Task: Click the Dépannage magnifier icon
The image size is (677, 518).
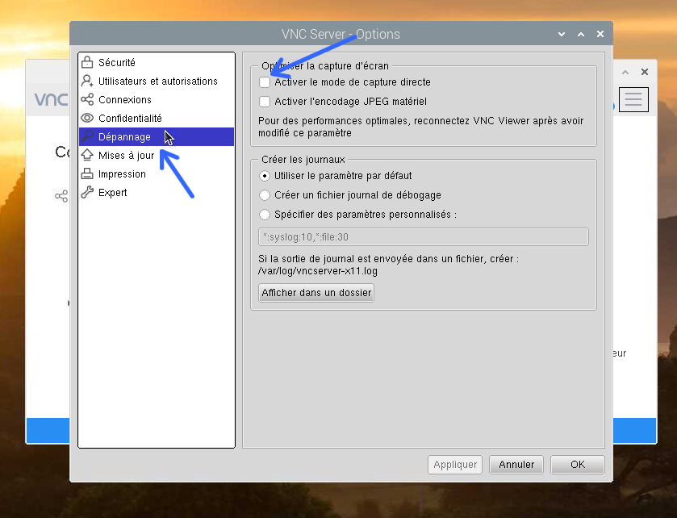Action: pos(87,136)
